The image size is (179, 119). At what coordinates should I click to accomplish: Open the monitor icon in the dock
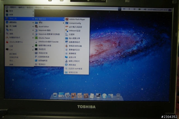click(98, 96)
